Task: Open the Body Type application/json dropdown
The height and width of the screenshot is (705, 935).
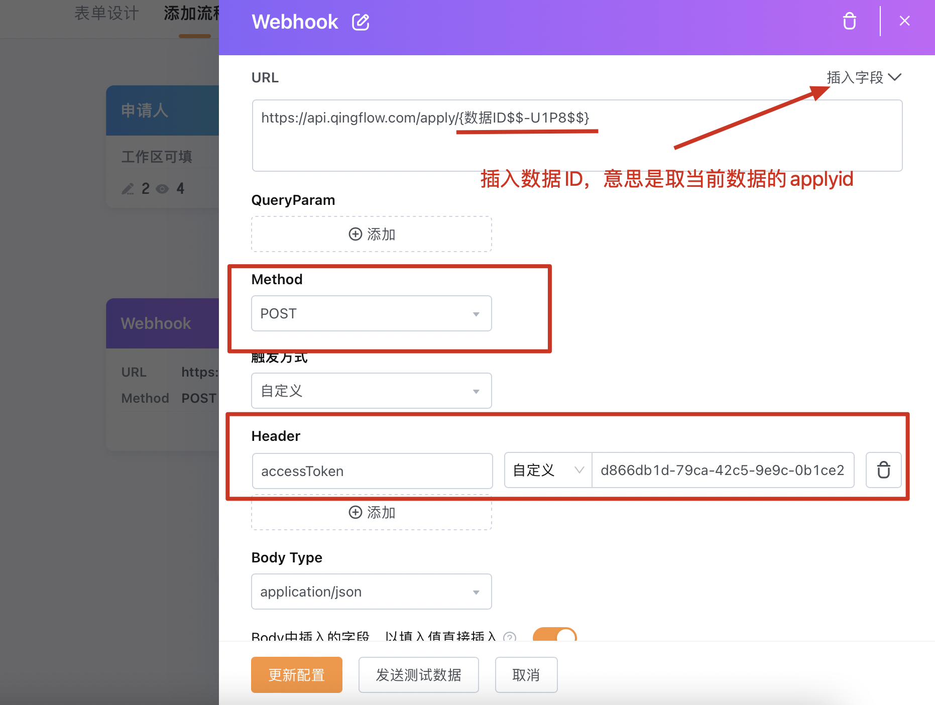Action: point(372,592)
